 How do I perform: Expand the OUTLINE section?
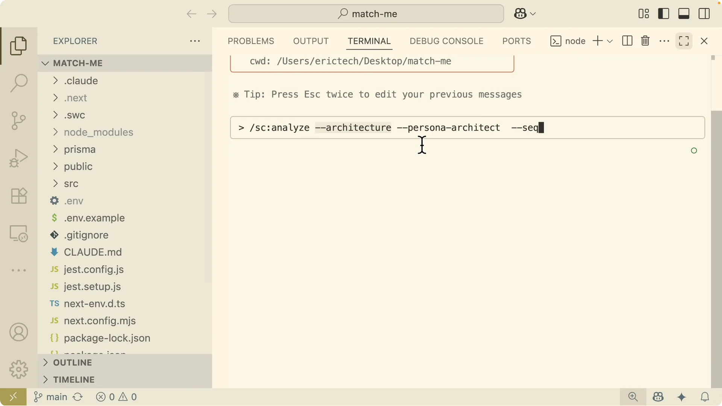(125, 363)
